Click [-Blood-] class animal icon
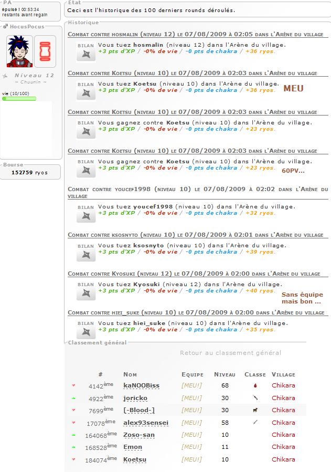Viewport: 331px width, 472px height. [x=255, y=410]
